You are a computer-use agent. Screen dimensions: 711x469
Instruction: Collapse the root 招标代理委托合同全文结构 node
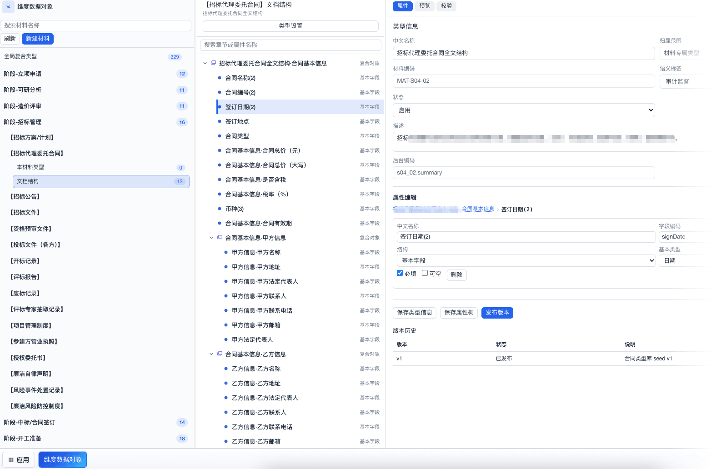[205, 63]
